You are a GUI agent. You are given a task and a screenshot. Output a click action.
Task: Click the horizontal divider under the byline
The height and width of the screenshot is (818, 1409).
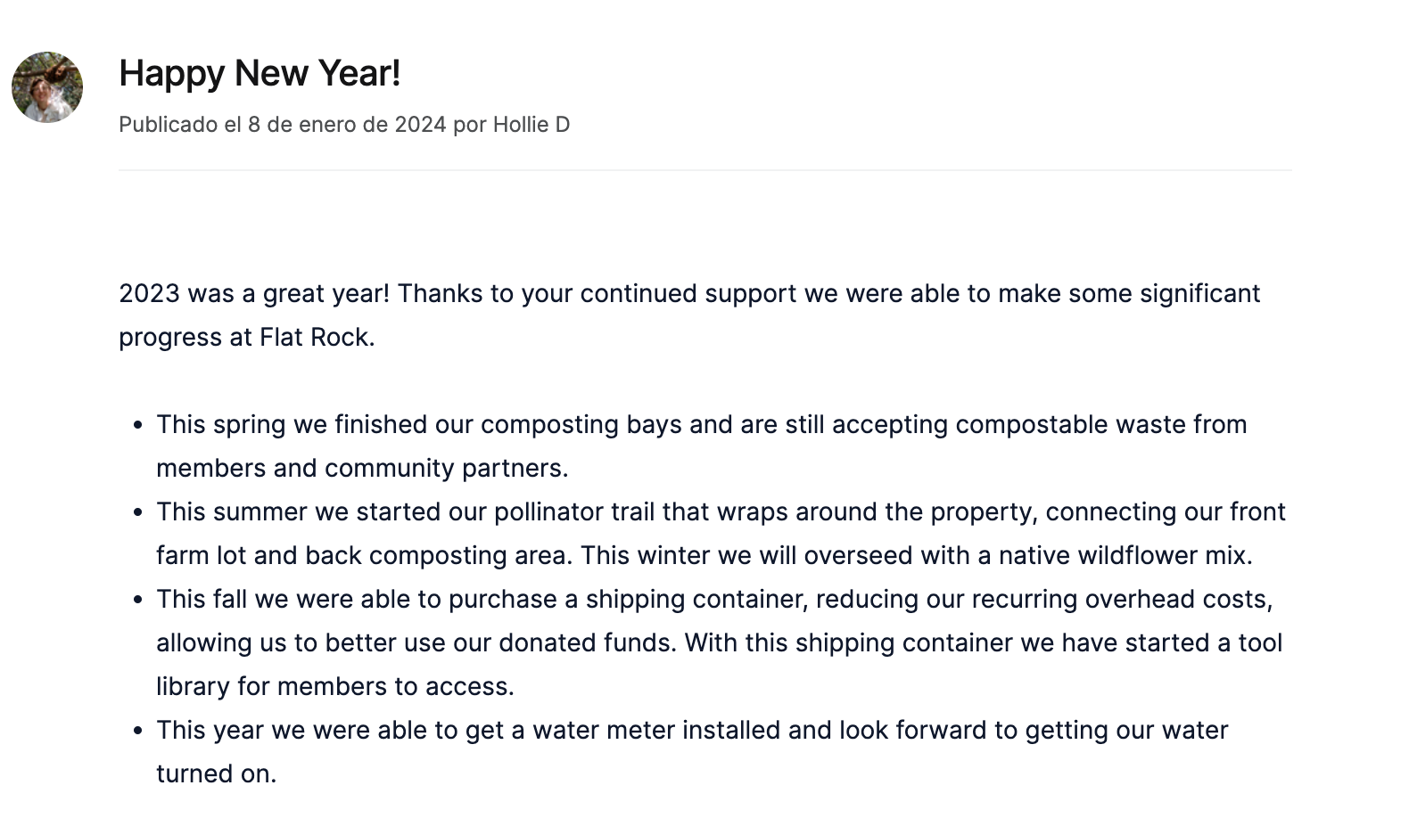click(x=704, y=170)
